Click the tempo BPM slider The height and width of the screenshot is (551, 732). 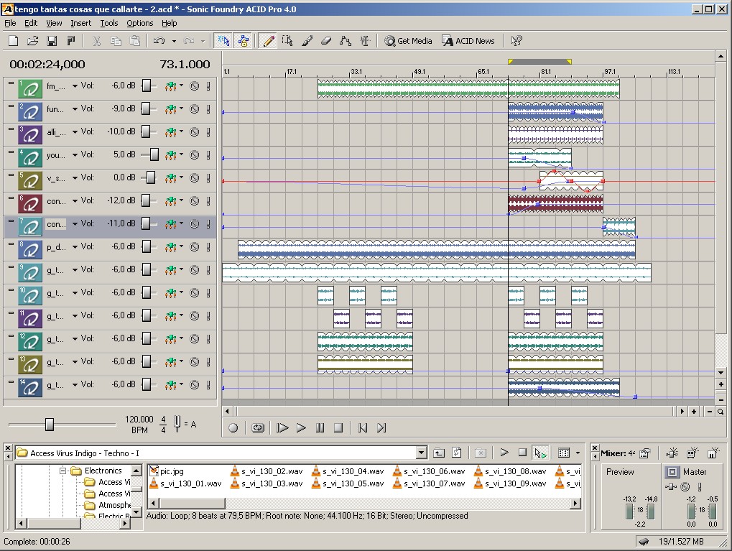pyautogui.click(x=50, y=425)
